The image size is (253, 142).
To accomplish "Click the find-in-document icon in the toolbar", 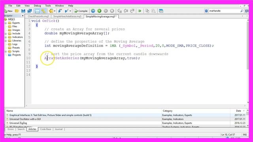I will pyautogui.click(x=153, y=11).
